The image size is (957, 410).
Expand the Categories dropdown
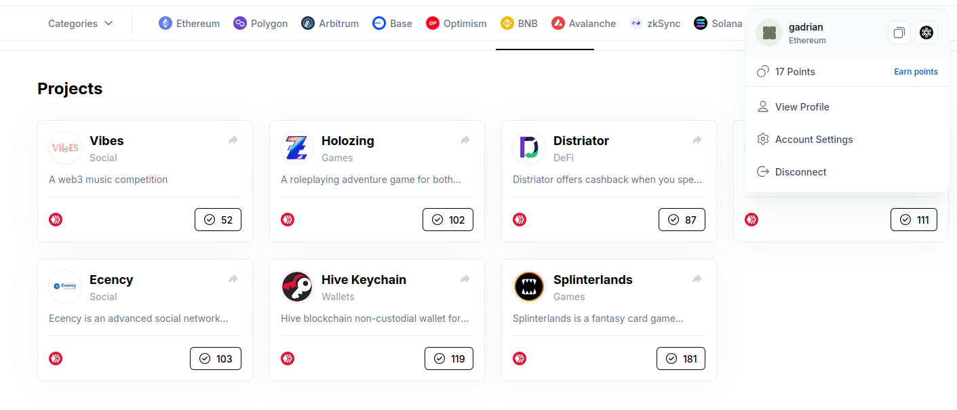[81, 23]
